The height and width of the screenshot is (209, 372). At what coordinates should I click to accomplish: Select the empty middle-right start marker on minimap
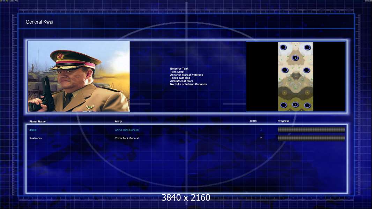point(306,70)
